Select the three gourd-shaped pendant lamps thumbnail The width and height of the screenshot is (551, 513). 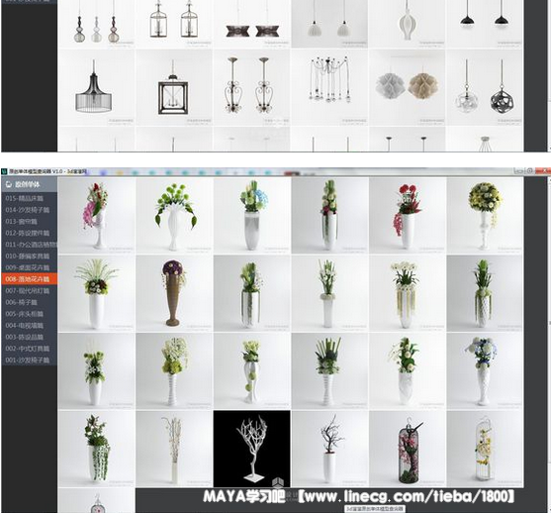(96, 24)
